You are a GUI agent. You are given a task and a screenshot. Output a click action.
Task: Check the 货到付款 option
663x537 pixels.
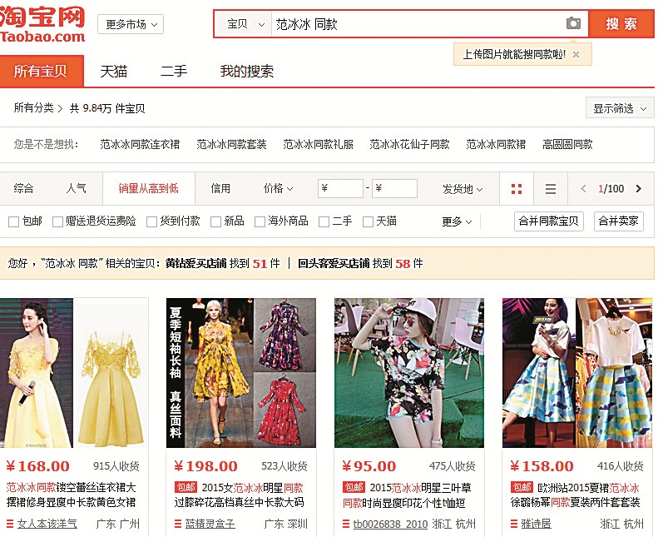click(151, 221)
